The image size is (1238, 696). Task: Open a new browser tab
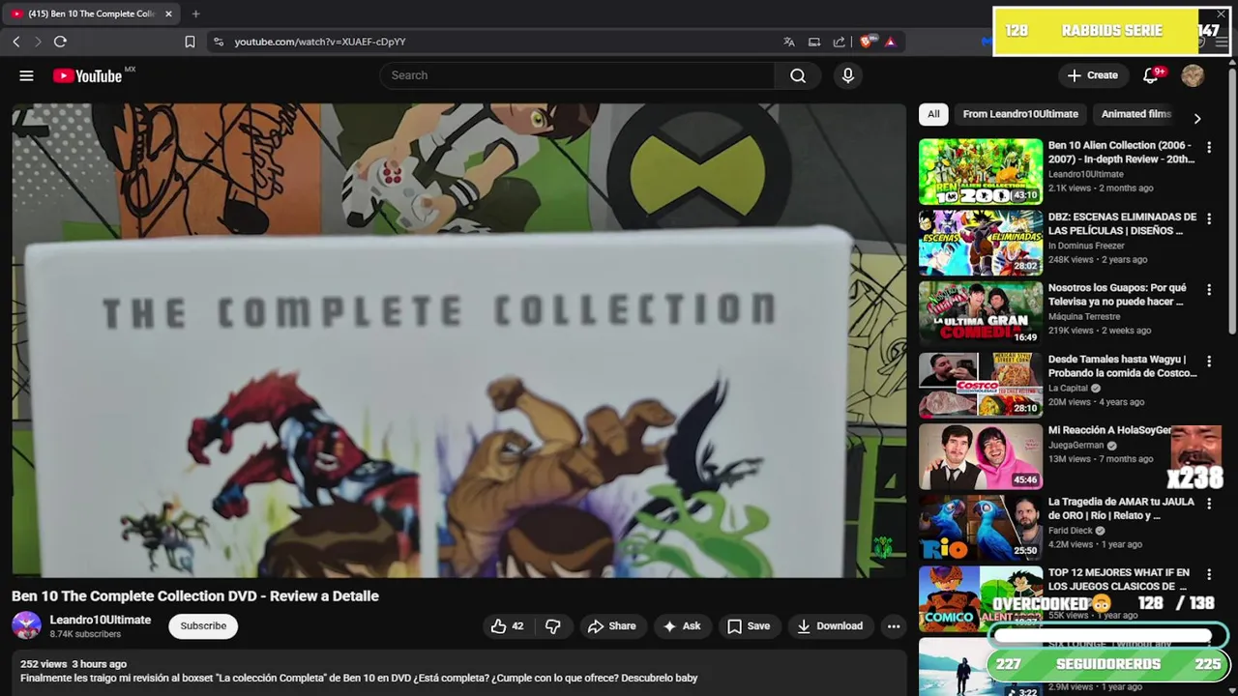point(195,14)
